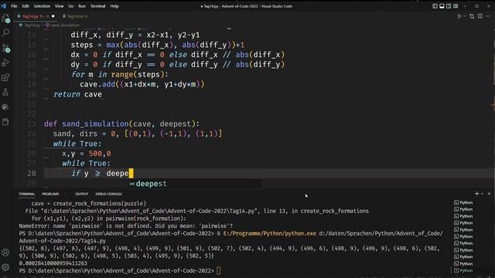Open the Explorer view in activity bar
Viewport: 495px width, 278px height.
5,19
